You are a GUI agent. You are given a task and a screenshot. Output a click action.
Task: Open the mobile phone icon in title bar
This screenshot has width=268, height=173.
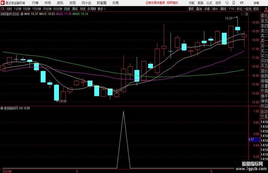click(234, 3)
